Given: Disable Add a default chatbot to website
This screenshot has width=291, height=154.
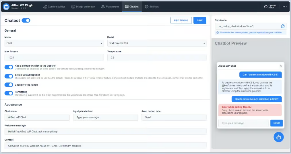Looking at the screenshot, I should coord(9,67).
